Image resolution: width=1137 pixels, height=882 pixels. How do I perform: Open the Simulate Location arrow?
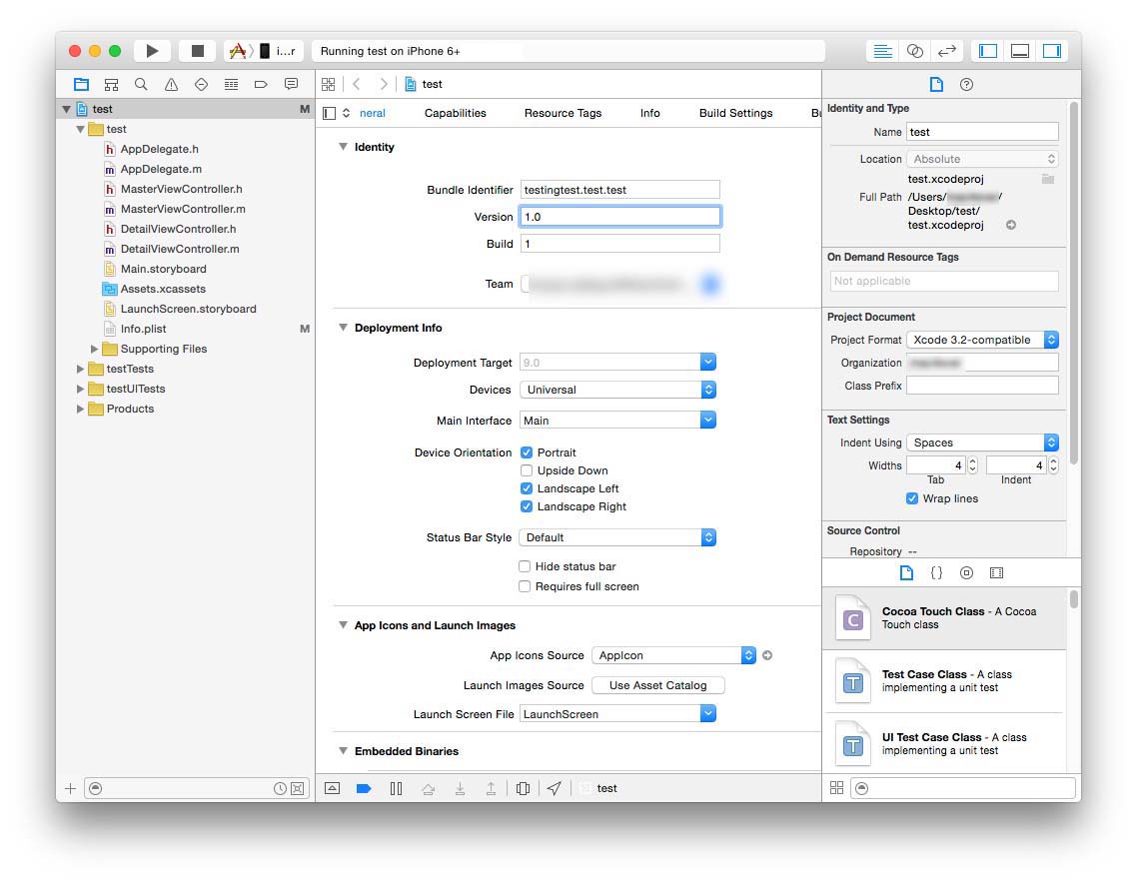[x=554, y=788]
